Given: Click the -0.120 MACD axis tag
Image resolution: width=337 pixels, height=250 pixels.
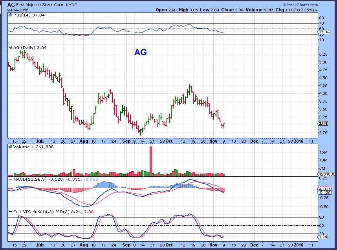Looking at the screenshot, I should 324,192.
